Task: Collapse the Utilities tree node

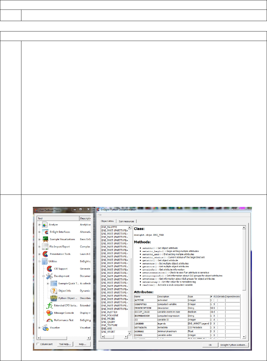Action: click(39, 261)
